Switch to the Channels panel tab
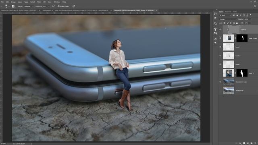This screenshot has height=145, width=258. [228, 12]
